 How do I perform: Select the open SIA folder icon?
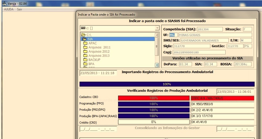click(x=84, y=39)
